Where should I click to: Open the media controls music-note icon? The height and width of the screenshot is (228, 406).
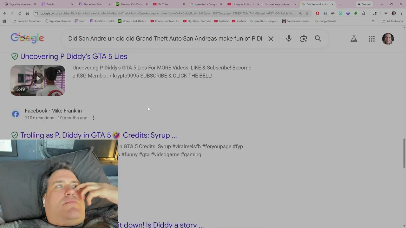click(x=386, y=13)
